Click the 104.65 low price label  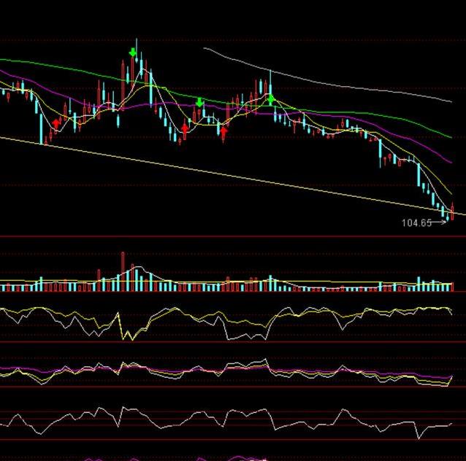[416, 222]
